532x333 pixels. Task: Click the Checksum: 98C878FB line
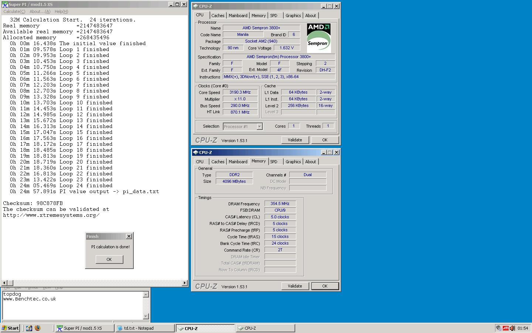33,203
